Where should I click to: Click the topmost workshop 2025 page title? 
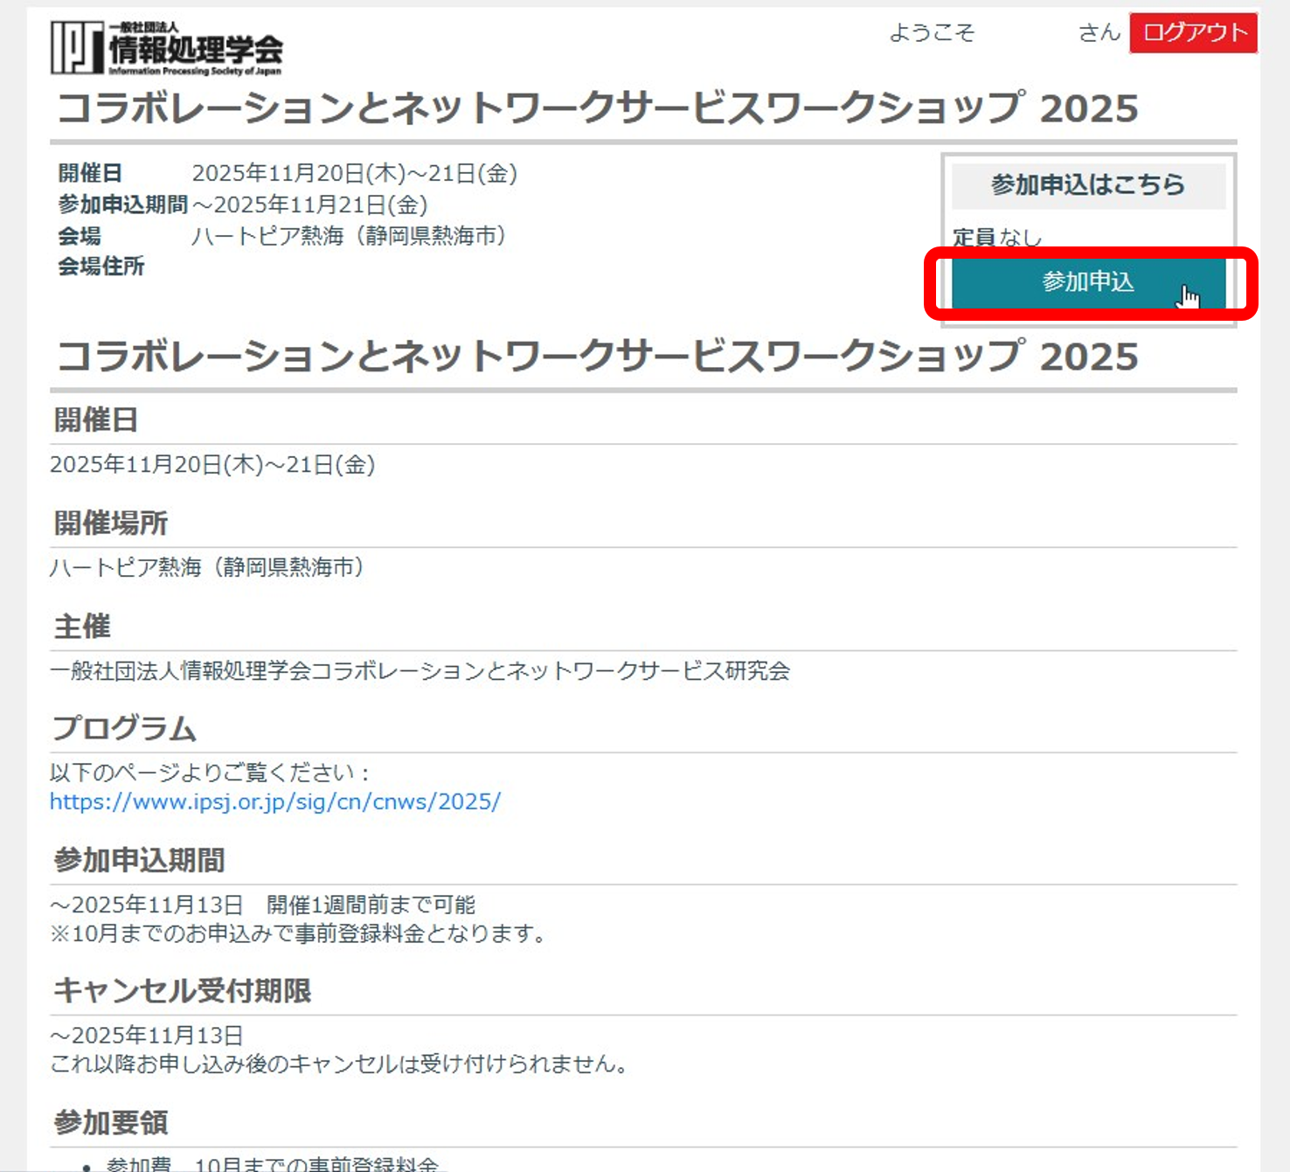point(598,109)
